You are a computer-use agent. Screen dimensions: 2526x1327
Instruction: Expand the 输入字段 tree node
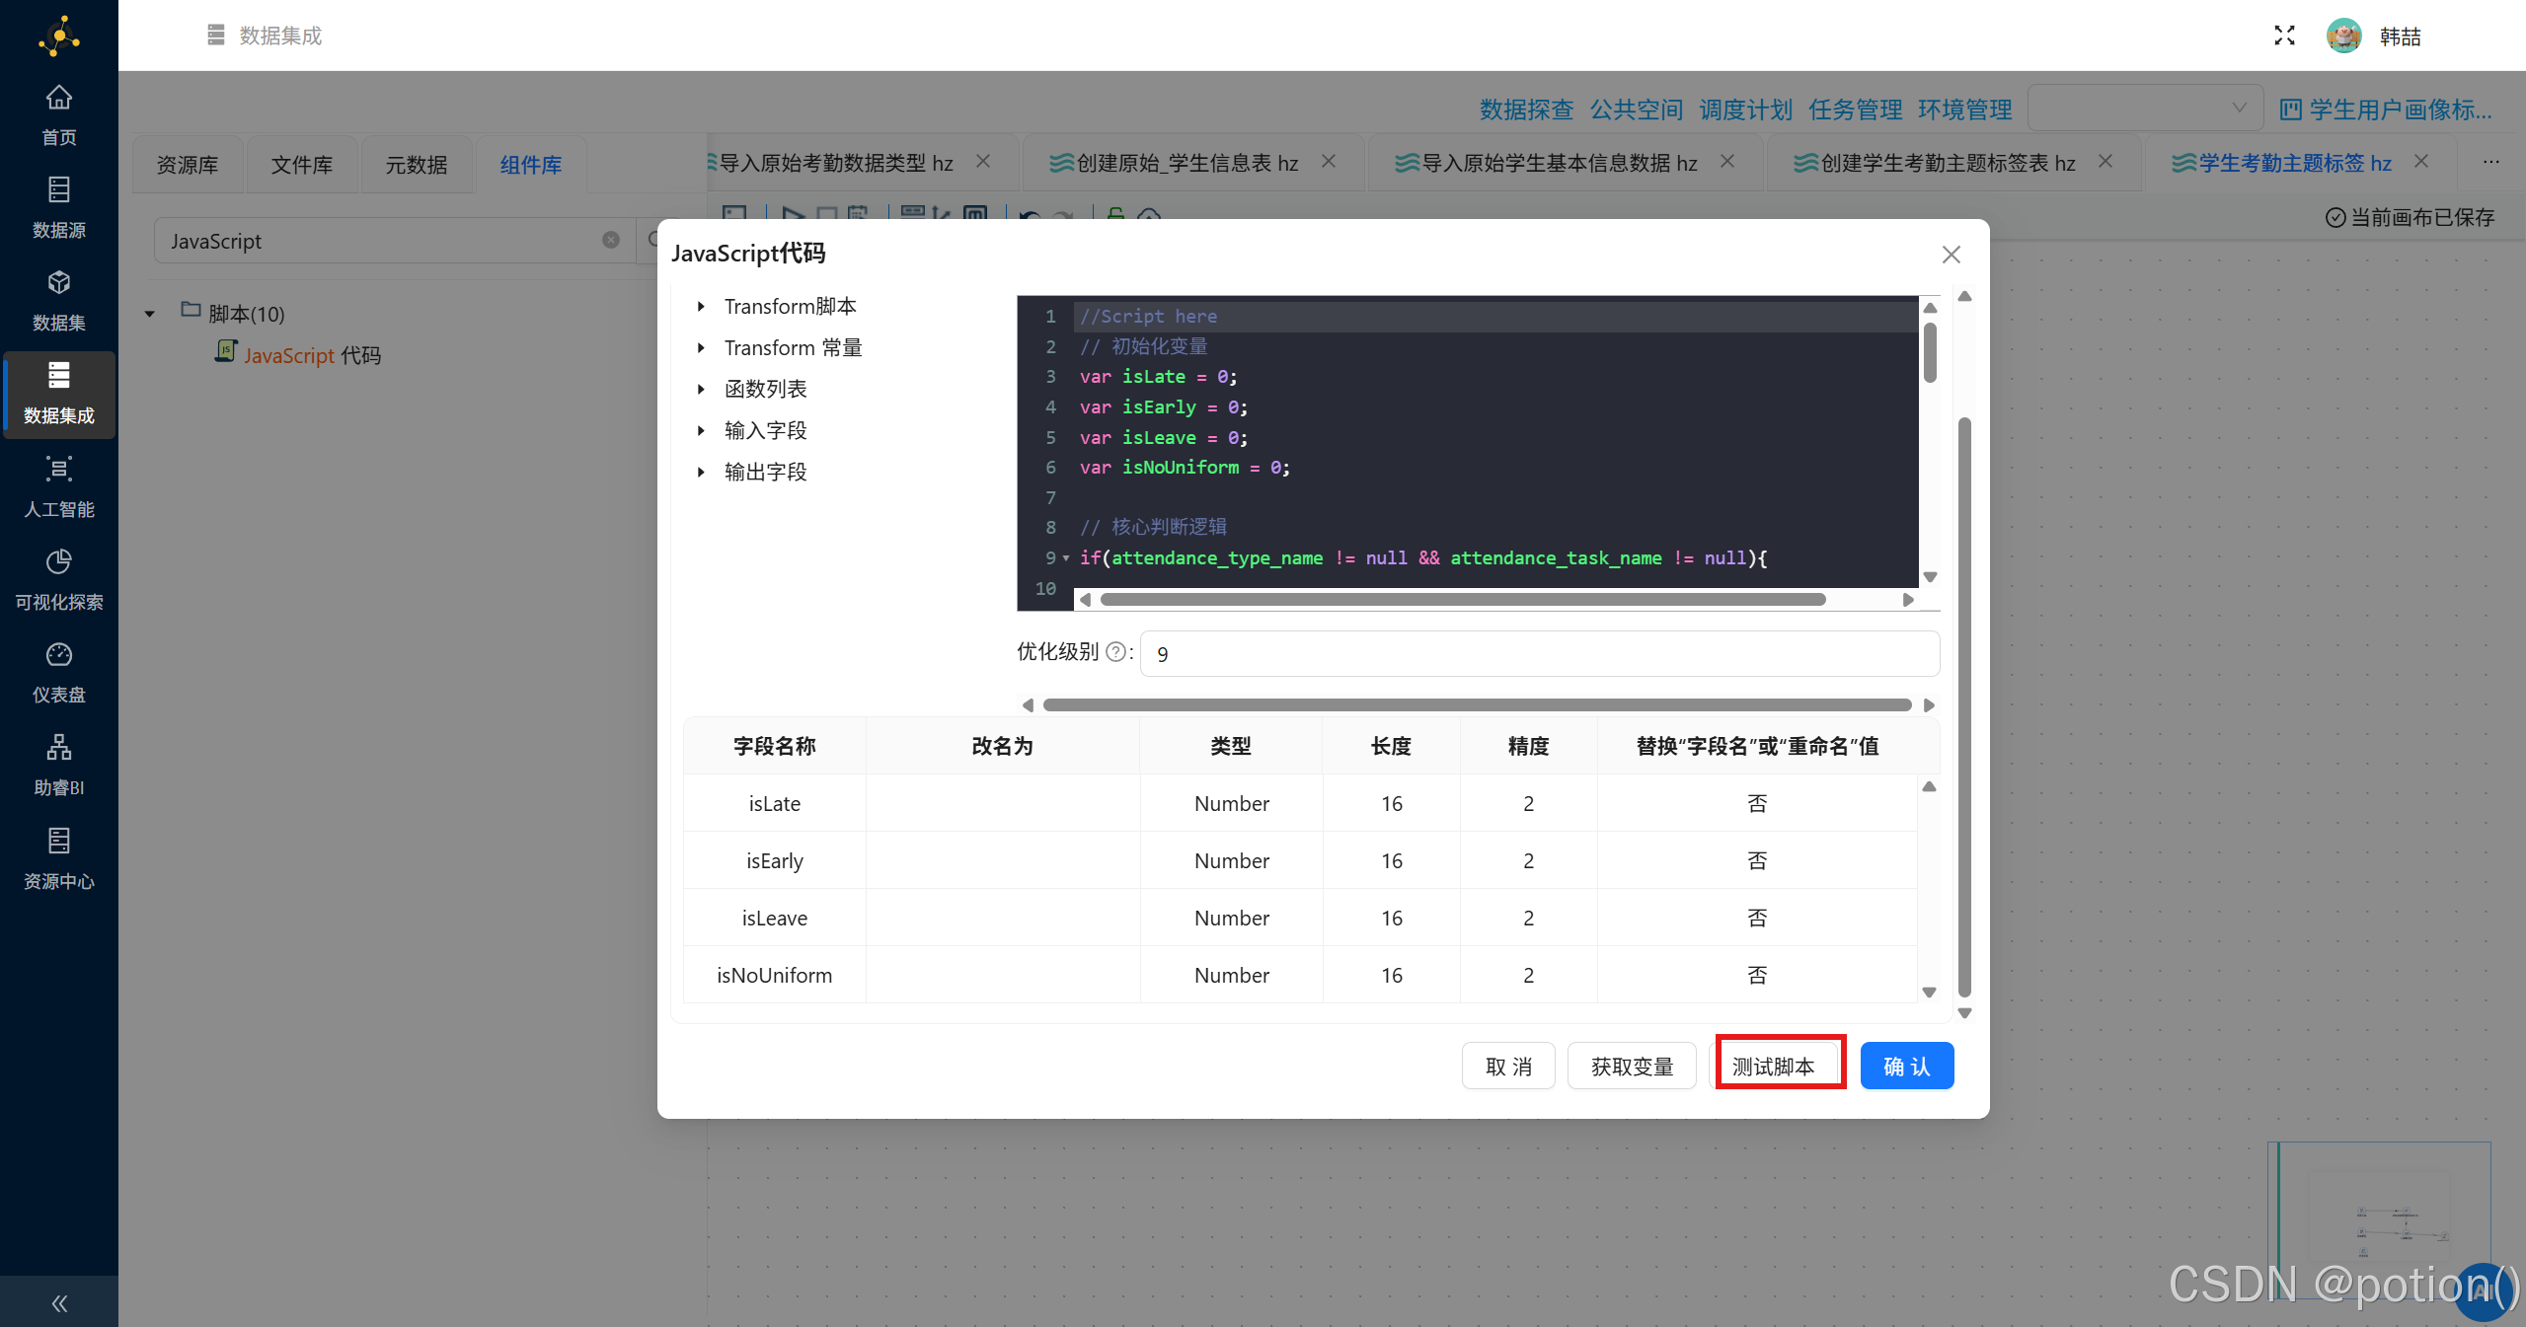tap(701, 430)
